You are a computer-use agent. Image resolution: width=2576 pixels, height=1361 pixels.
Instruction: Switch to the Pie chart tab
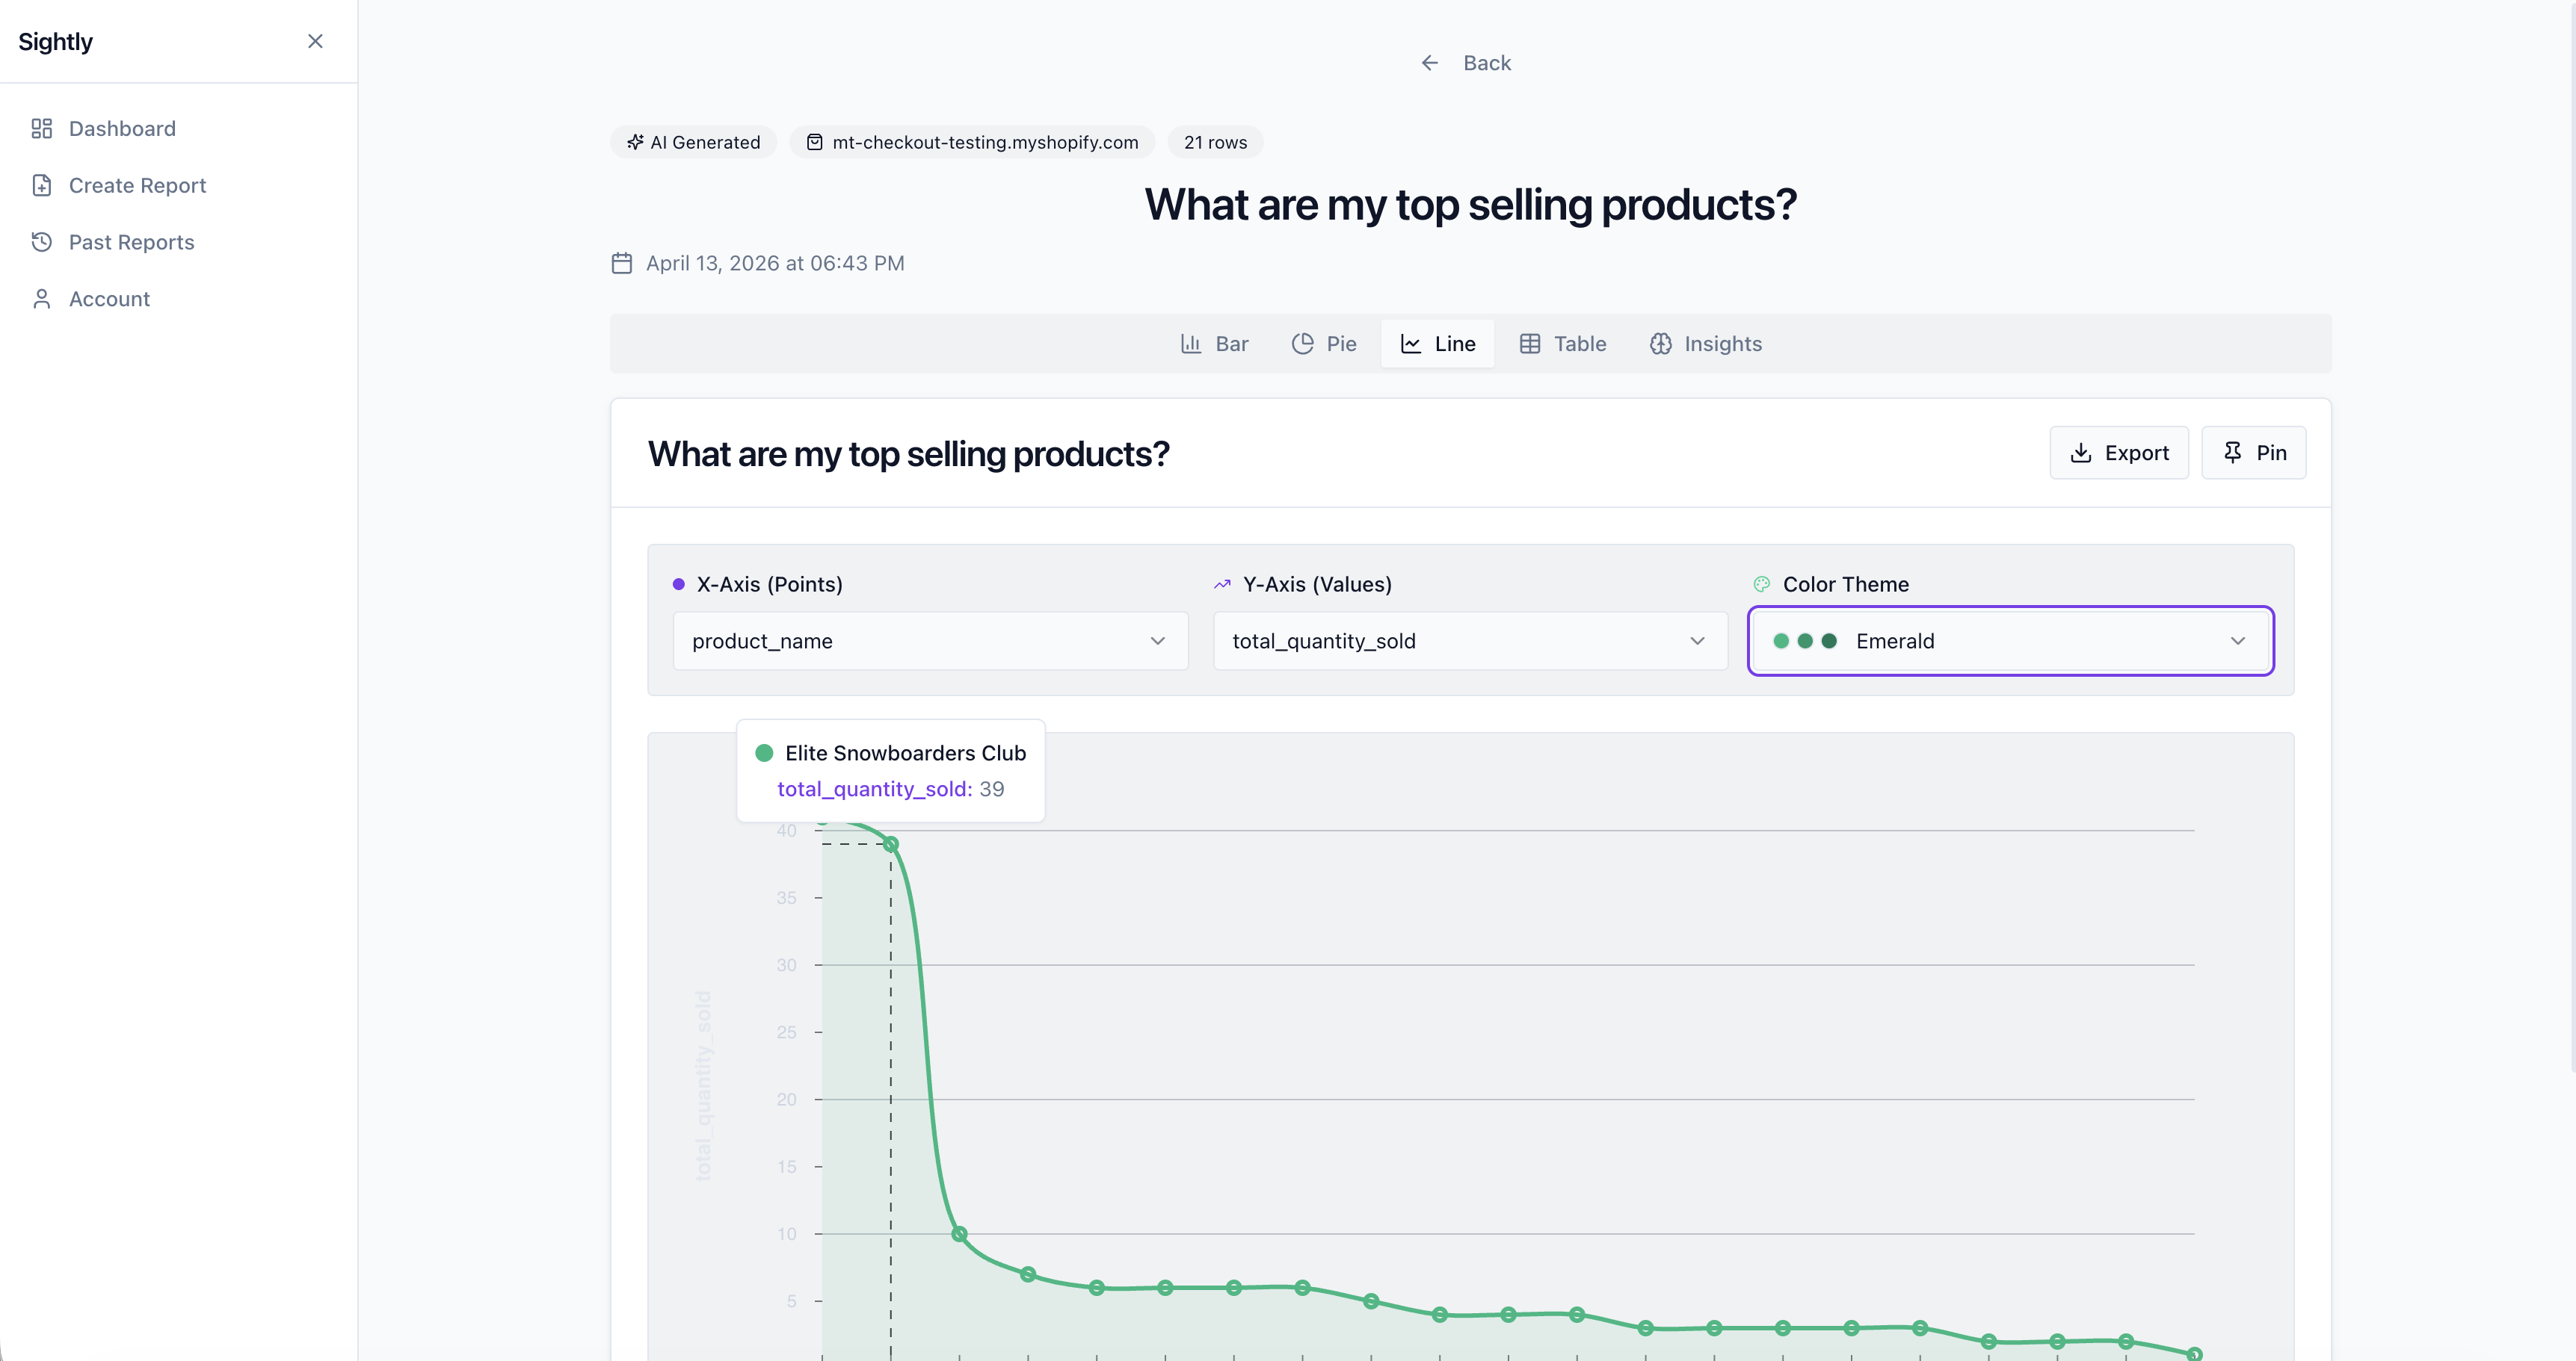click(x=1324, y=344)
